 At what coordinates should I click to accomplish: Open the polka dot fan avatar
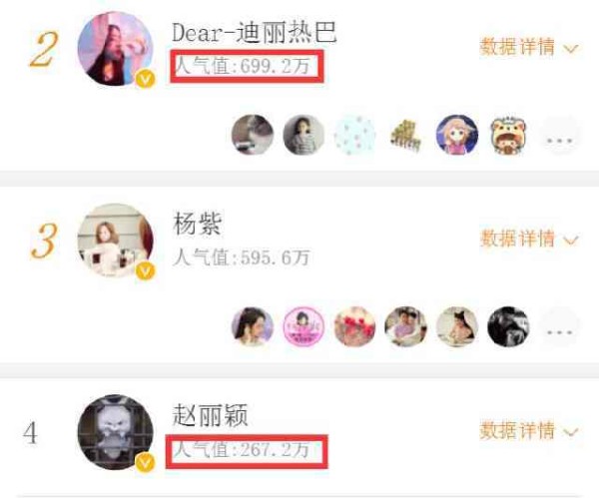click(x=354, y=135)
